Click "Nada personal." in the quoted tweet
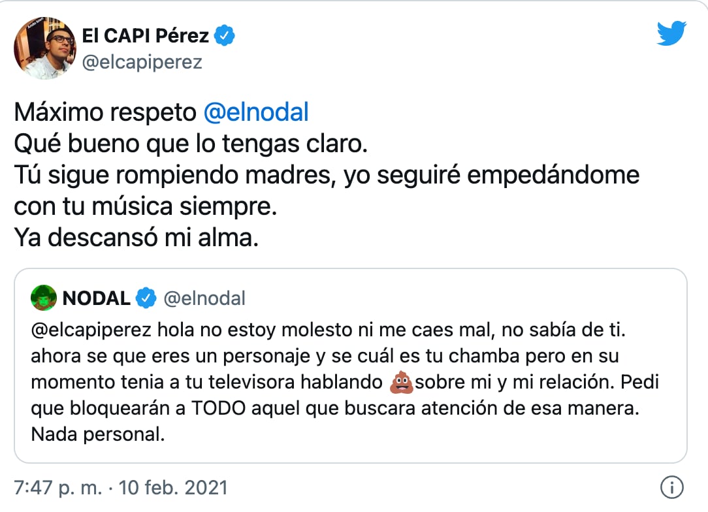The height and width of the screenshot is (512, 708). (97, 434)
